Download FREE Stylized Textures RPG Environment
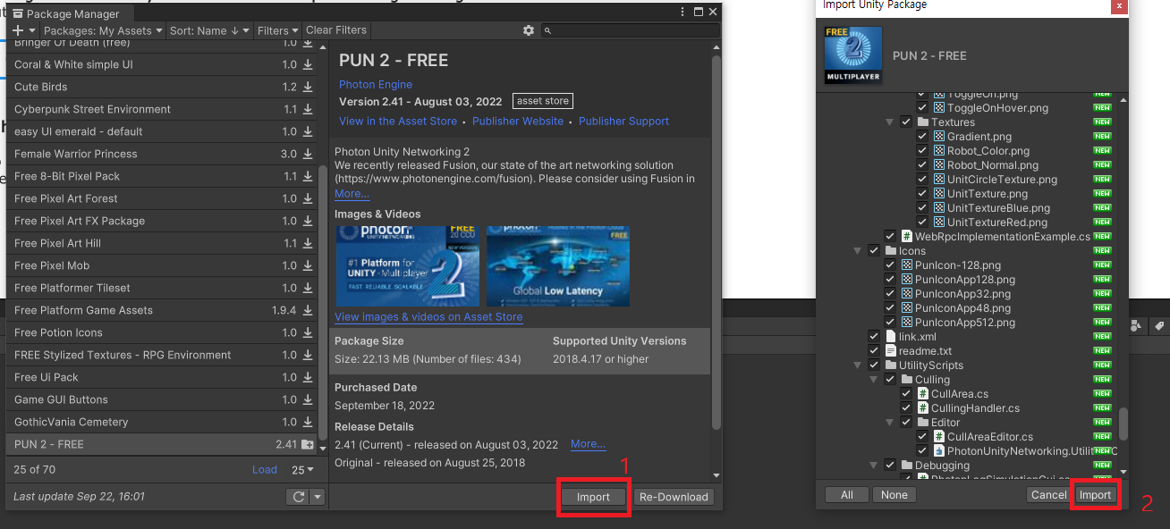 click(x=308, y=355)
